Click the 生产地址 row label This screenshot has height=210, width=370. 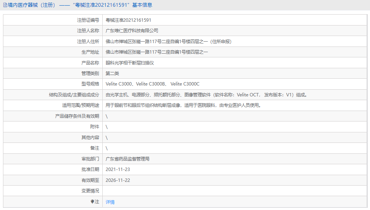(x=90, y=52)
